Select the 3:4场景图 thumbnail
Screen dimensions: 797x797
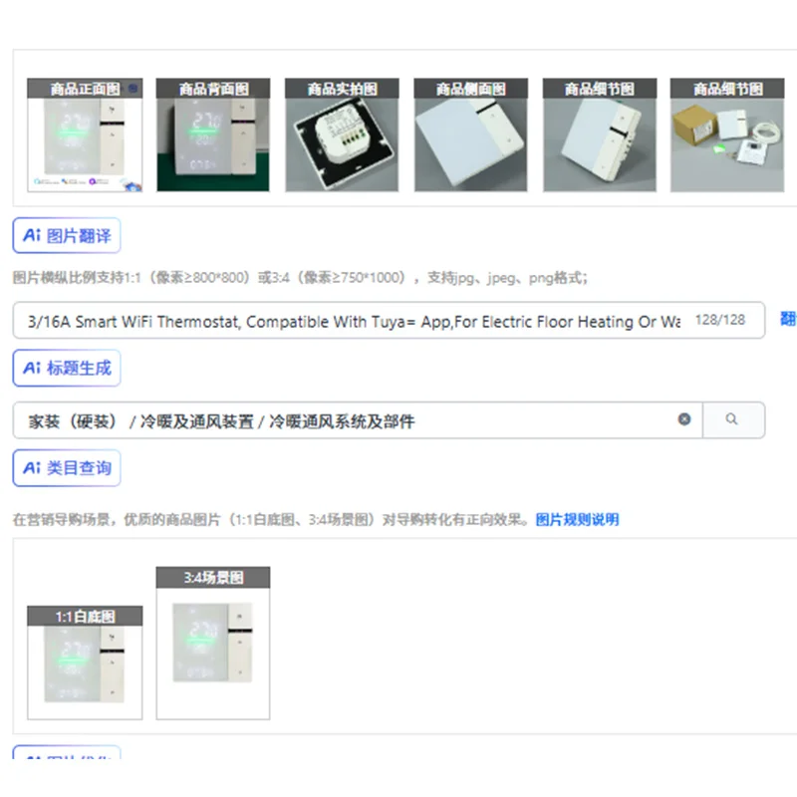pyautogui.click(x=213, y=644)
